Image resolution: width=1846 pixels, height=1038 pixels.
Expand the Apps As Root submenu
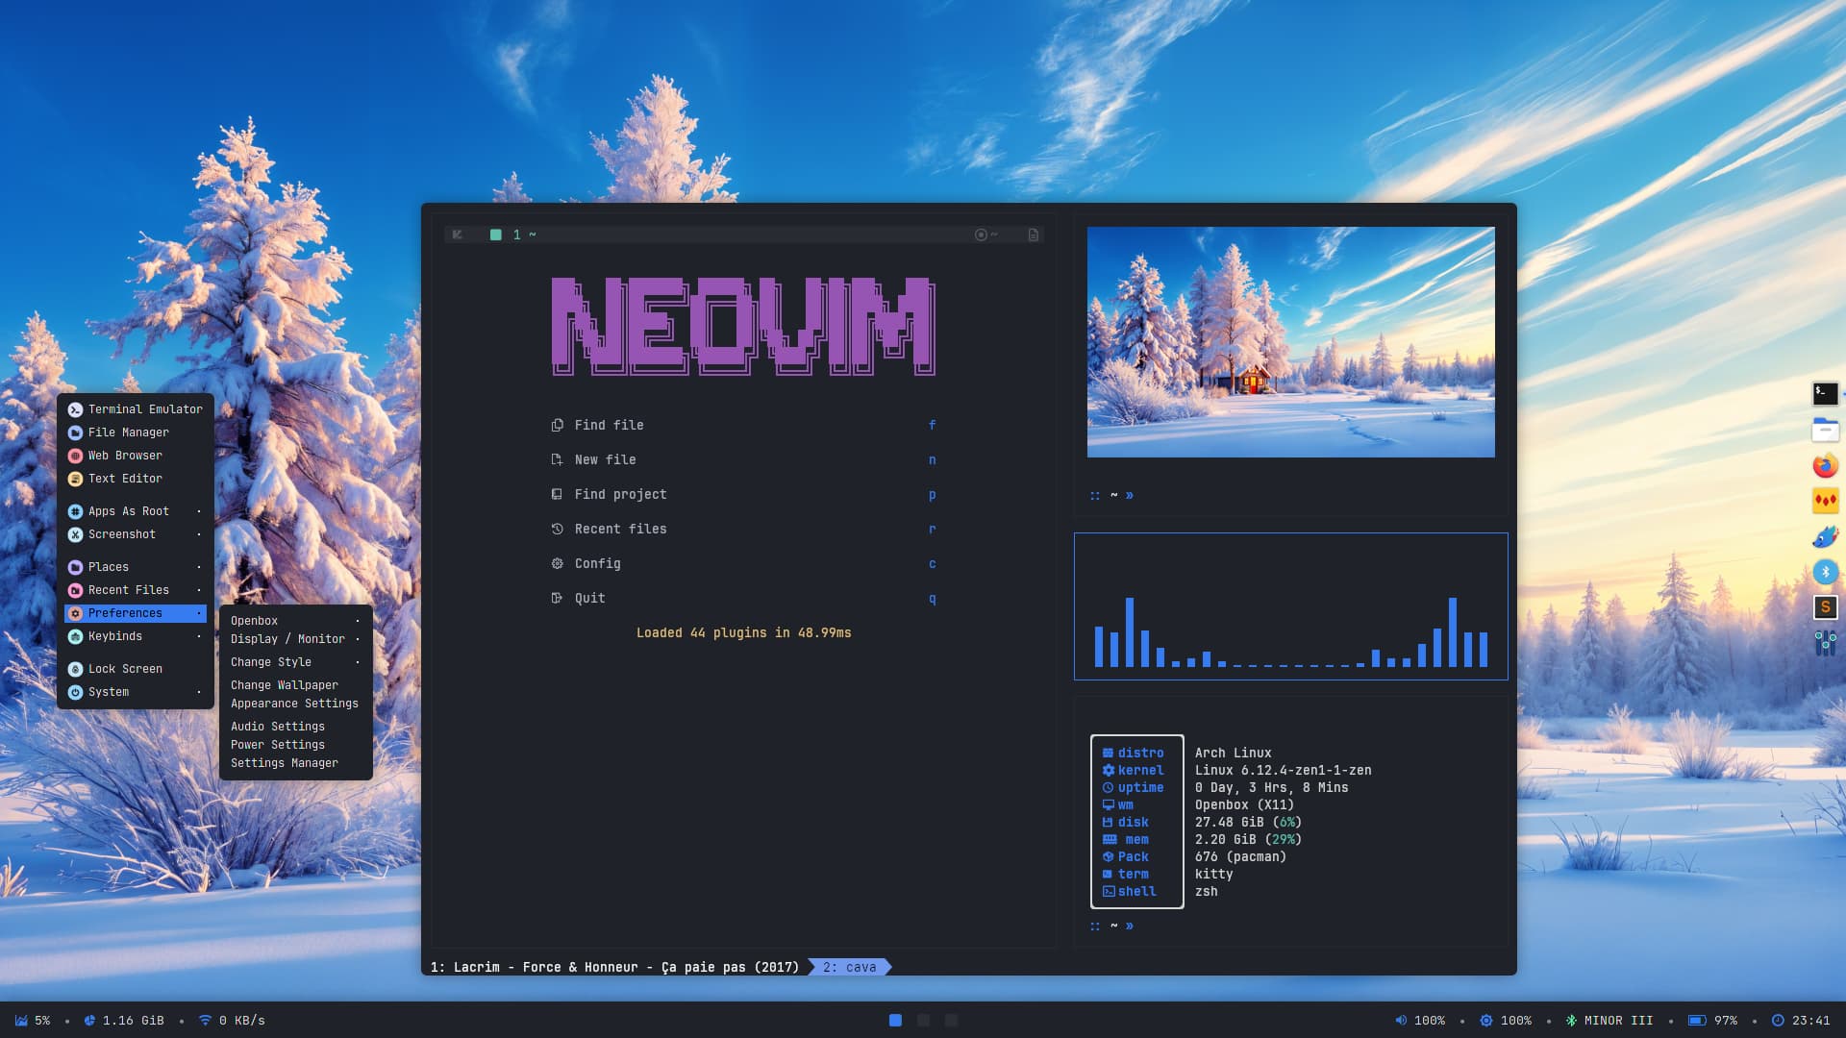[136, 511]
